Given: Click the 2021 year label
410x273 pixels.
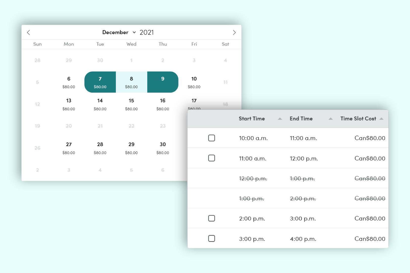Looking at the screenshot, I should (147, 32).
